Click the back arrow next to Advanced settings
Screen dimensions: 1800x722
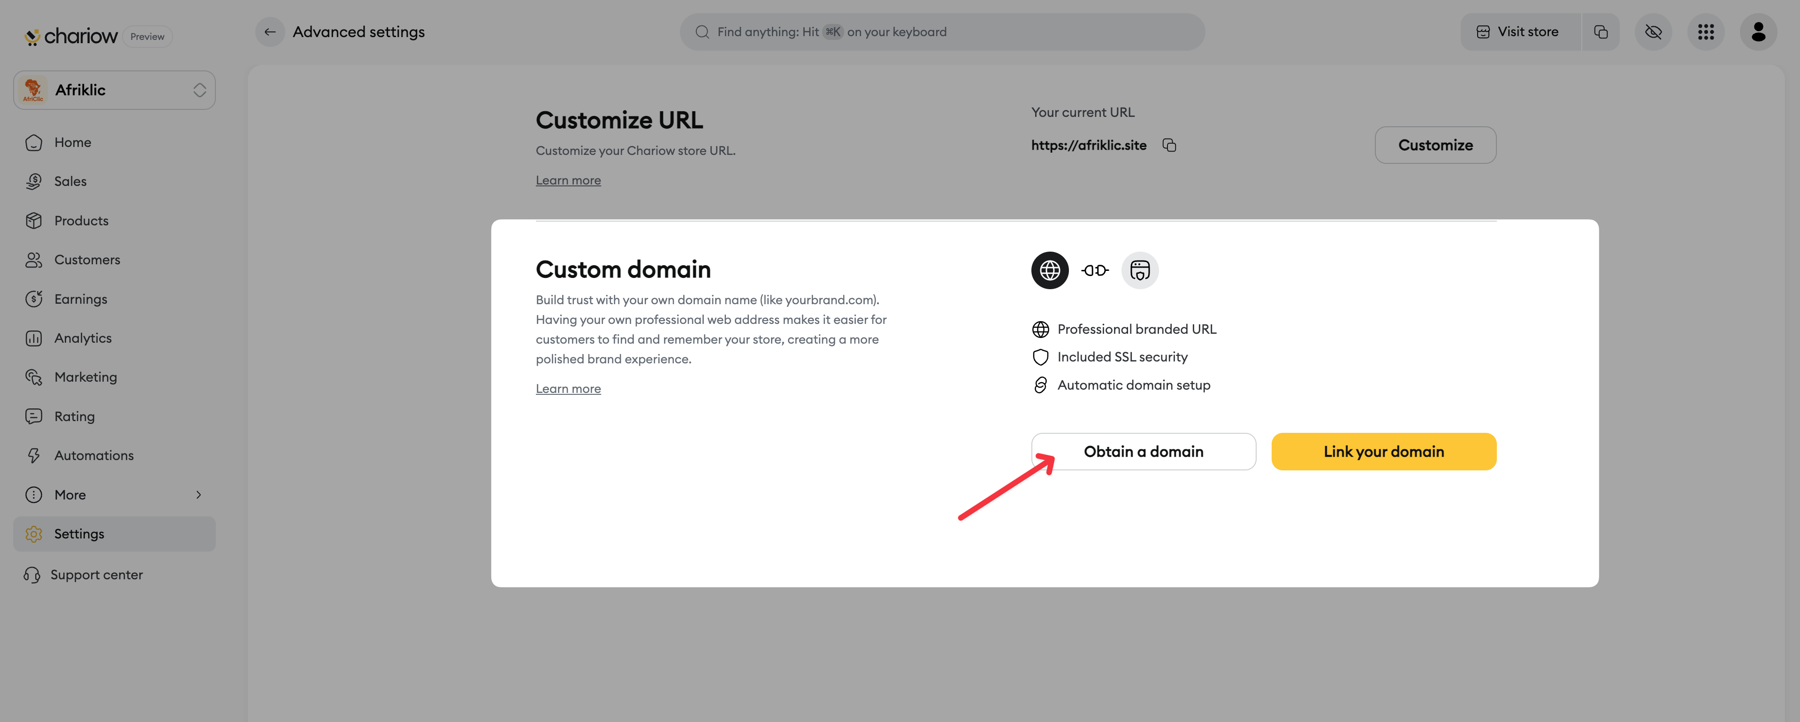[270, 32]
